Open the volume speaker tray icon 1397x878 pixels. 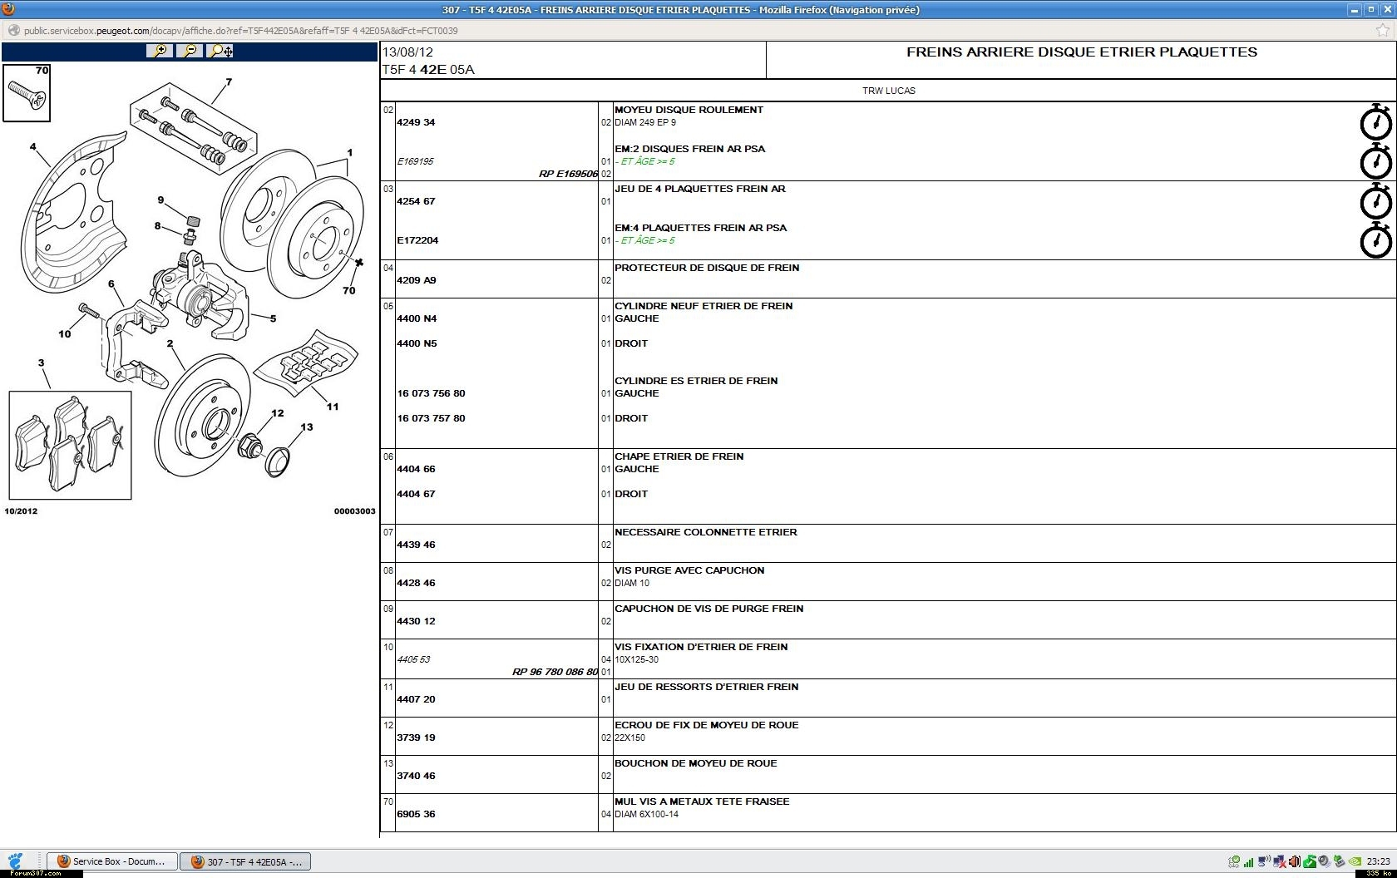click(1295, 861)
